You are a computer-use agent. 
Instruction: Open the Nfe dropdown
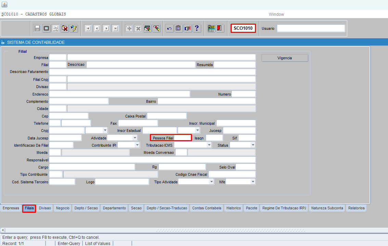click(x=253, y=182)
